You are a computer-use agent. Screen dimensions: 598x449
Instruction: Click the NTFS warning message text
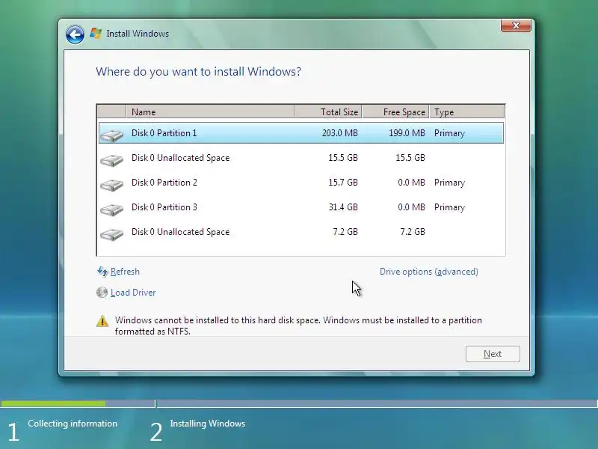click(x=298, y=326)
